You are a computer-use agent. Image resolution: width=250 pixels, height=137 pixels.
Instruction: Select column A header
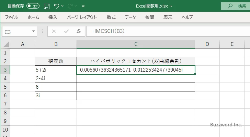[x=22, y=44]
